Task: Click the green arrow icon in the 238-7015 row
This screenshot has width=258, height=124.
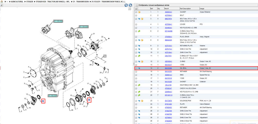Action: pyautogui.click(x=139, y=56)
